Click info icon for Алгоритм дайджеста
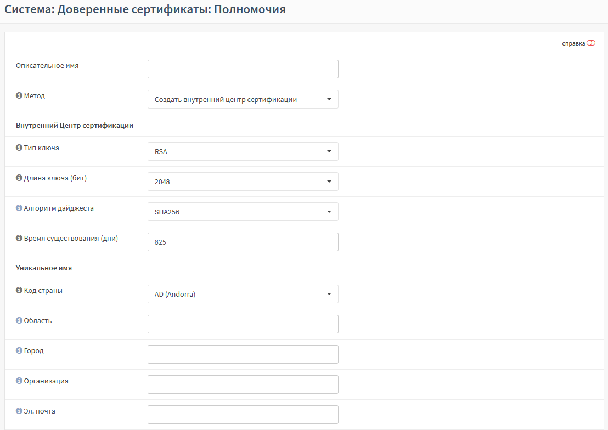This screenshot has width=608, height=430. (x=19, y=208)
